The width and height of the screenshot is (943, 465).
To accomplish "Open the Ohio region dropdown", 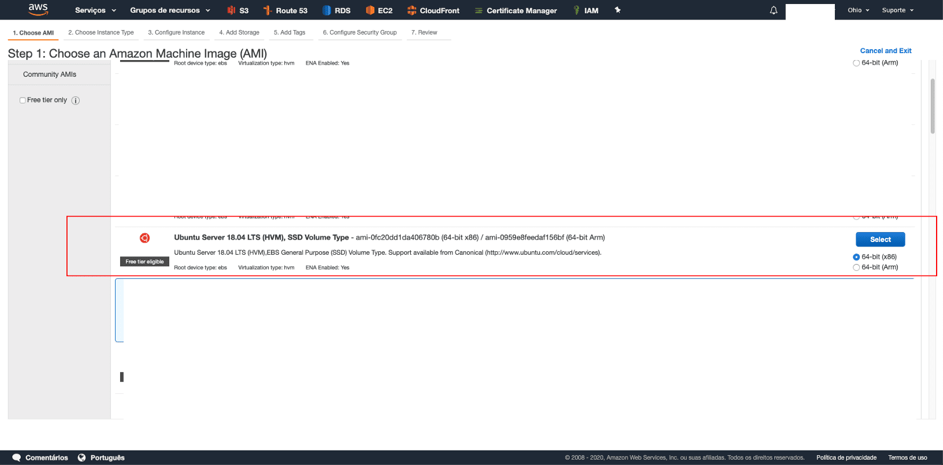I will 858,10.
